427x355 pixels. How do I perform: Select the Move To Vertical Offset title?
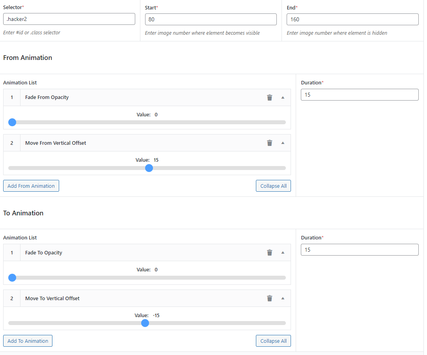[52, 298]
